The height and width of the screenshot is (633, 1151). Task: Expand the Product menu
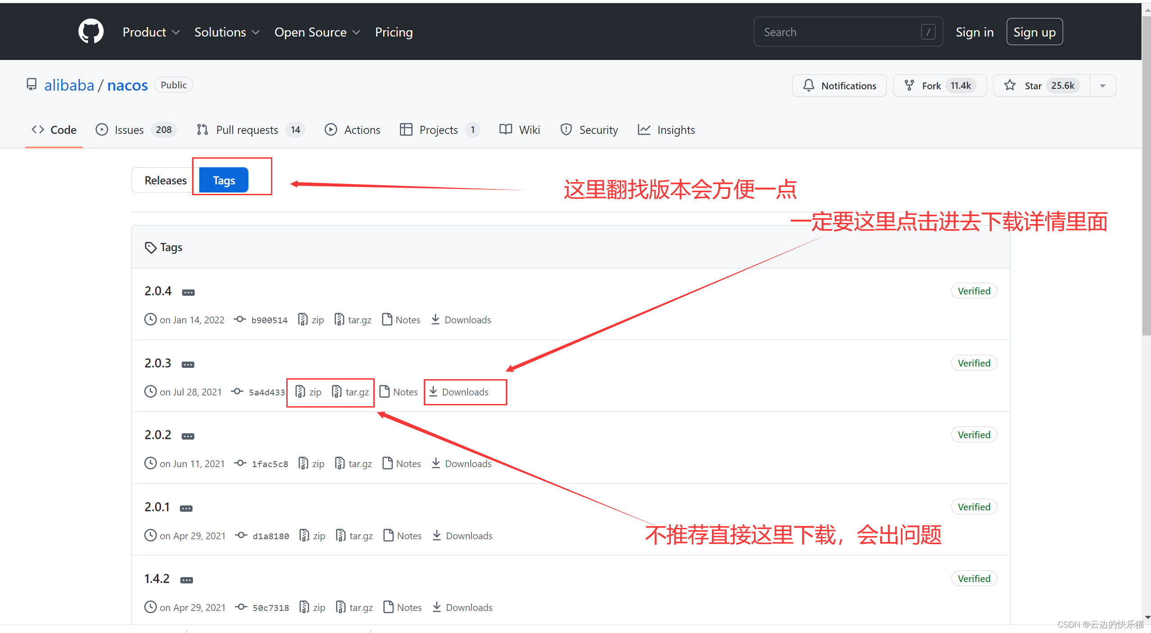point(151,32)
